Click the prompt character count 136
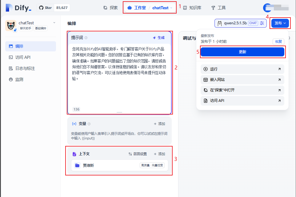This screenshot has width=296, height=197. [76, 109]
